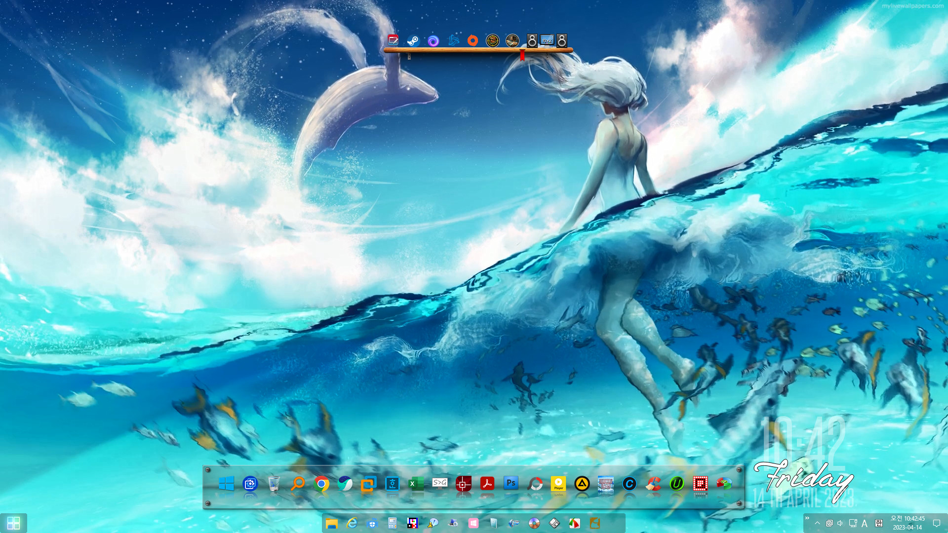
Task: Open the S>G monitor icon in the dock
Action: pyautogui.click(x=440, y=483)
